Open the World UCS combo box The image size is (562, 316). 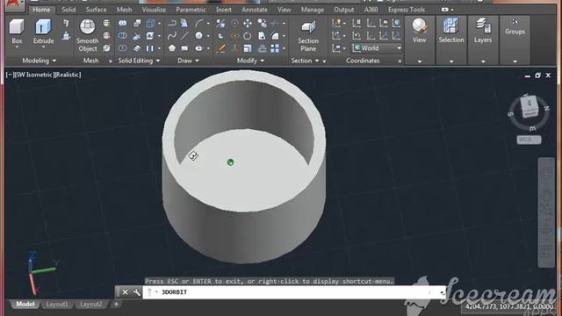click(x=377, y=48)
